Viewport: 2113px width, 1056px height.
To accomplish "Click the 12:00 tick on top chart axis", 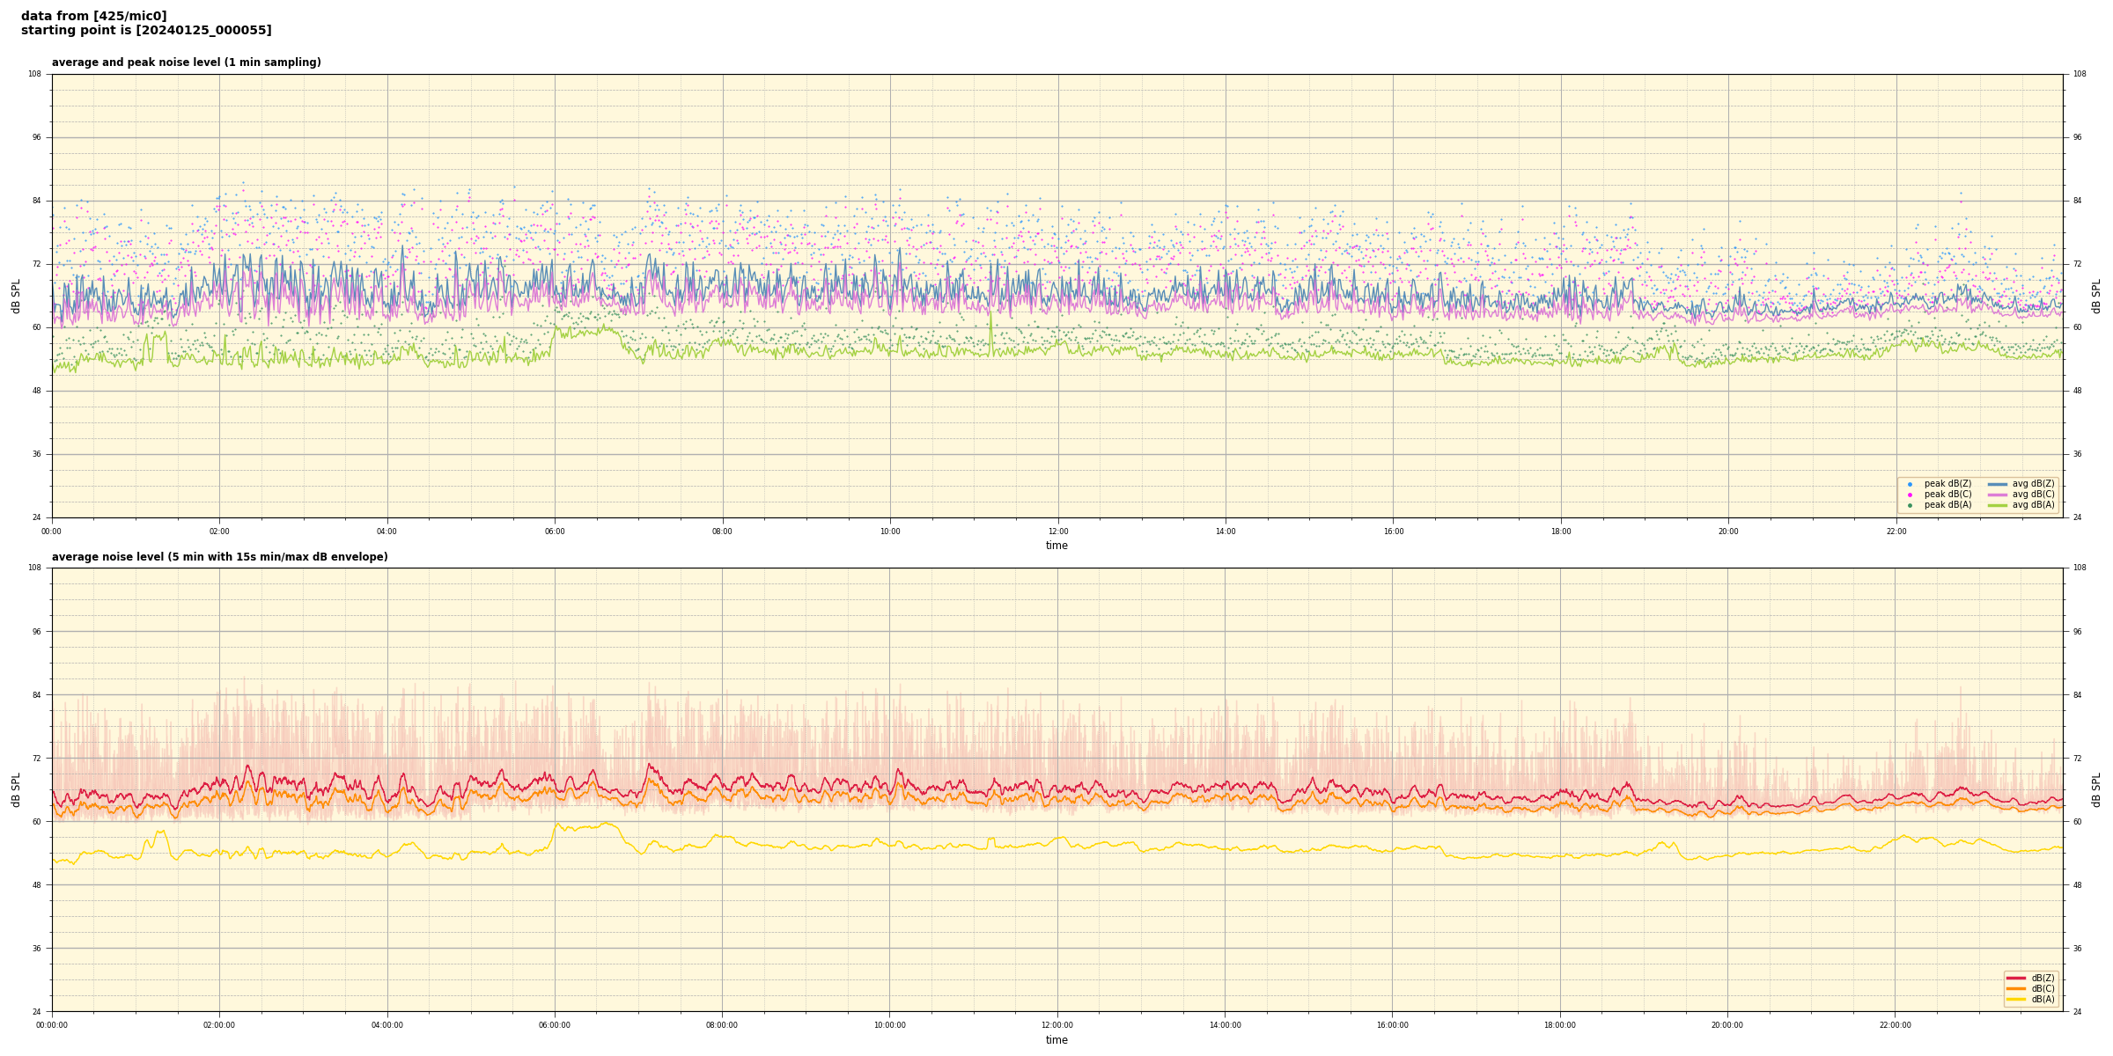I will (x=1057, y=532).
